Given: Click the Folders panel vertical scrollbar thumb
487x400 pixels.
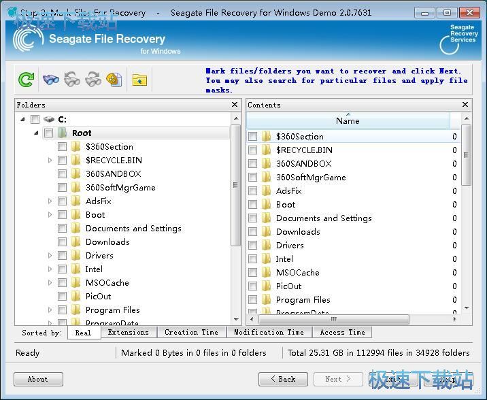Looking at the screenshot, I should click(236, 185).
